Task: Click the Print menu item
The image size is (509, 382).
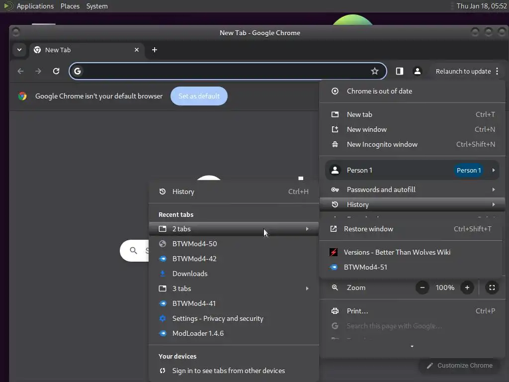Action: [412, 311]
